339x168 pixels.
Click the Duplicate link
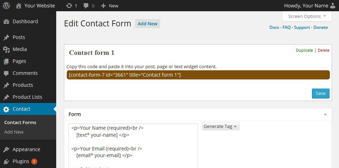pos(304,50)
